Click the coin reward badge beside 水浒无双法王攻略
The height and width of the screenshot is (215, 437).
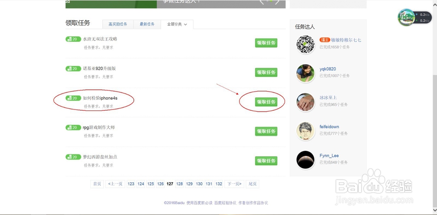tap(73, 39)
